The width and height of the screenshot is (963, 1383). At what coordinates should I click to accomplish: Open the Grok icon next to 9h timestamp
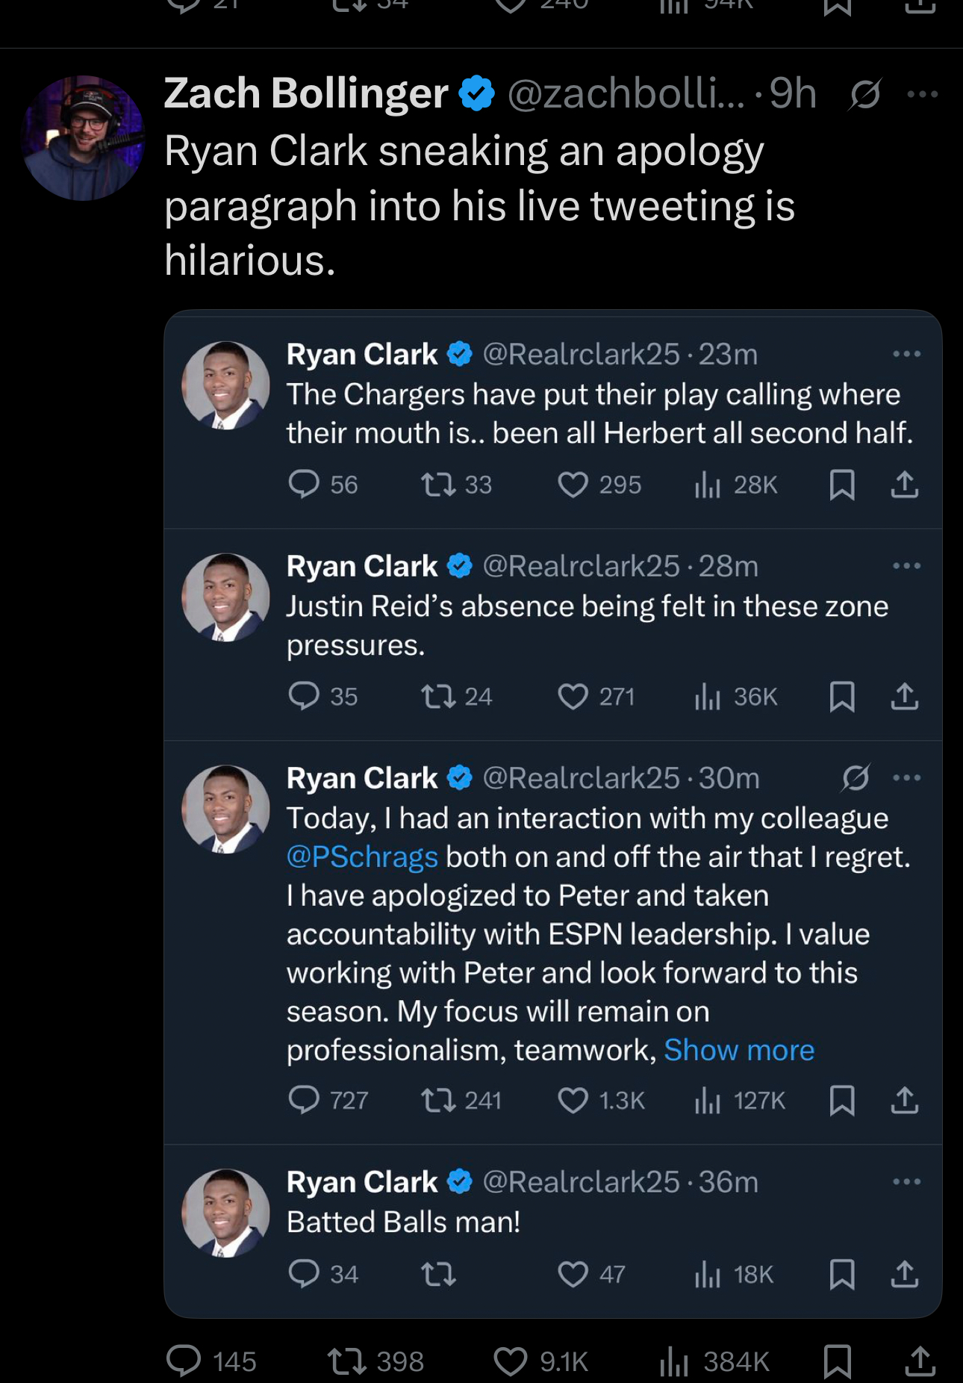point(864,95)
